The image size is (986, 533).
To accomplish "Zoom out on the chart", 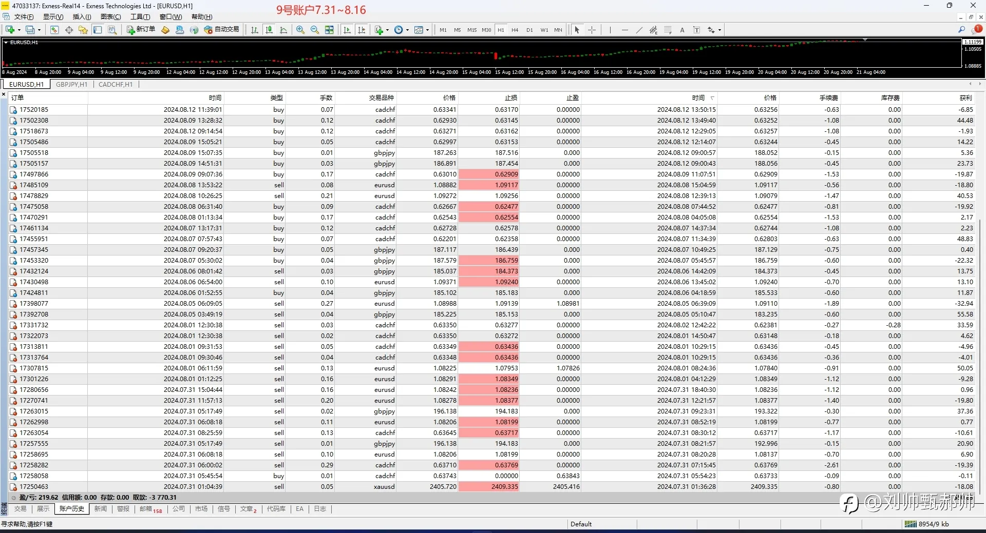I will tap(315, 30).
